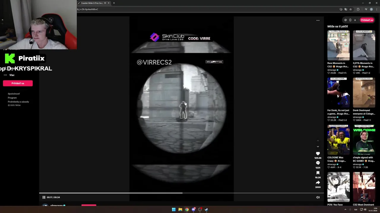Open the media controls icon in Chrome toolbar

[366, 9]
